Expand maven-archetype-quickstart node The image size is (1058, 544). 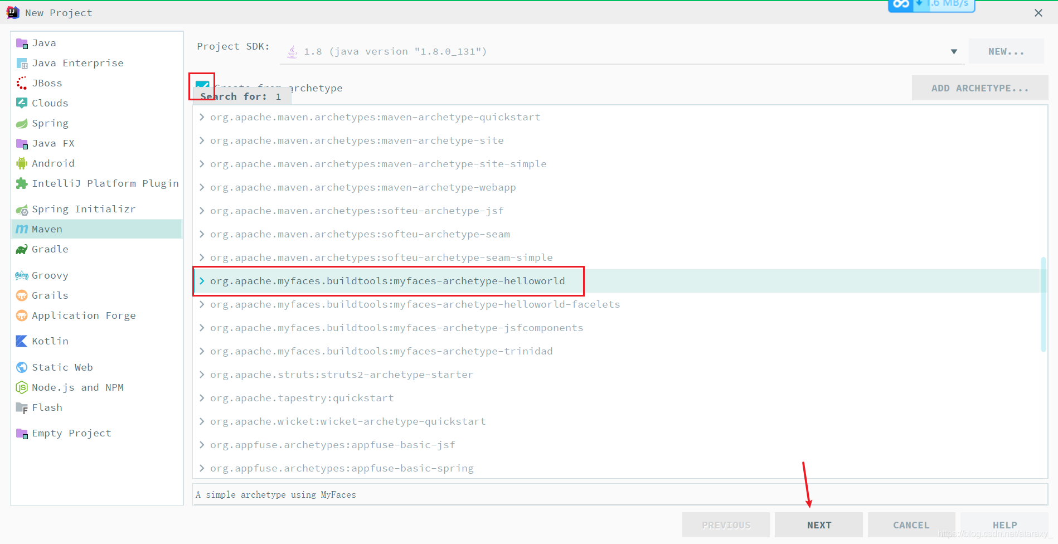pyautogui.click(x=202, y=117)
